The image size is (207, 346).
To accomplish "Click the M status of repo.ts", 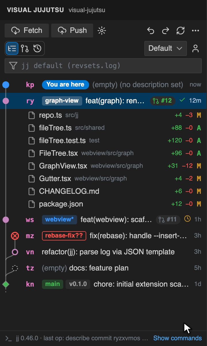I will pyautogui.click(x=199, y=115).
